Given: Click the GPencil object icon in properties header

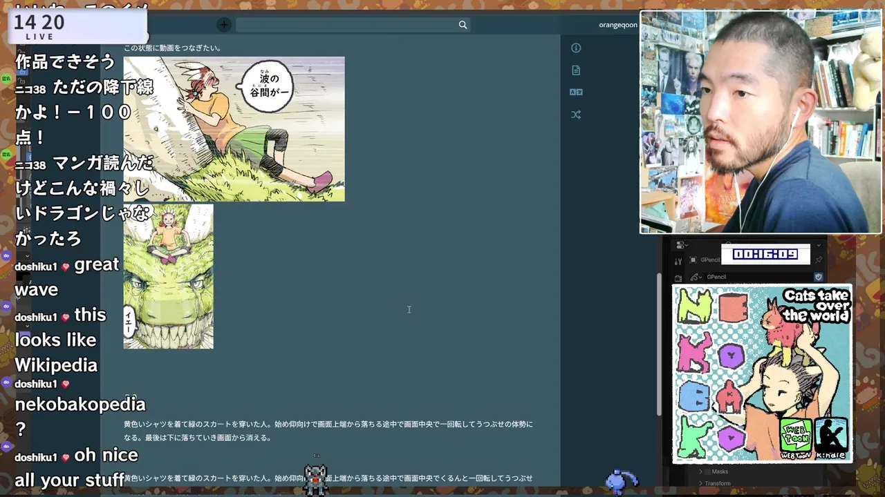Looking at the screenshot, I should pos(693,260).
